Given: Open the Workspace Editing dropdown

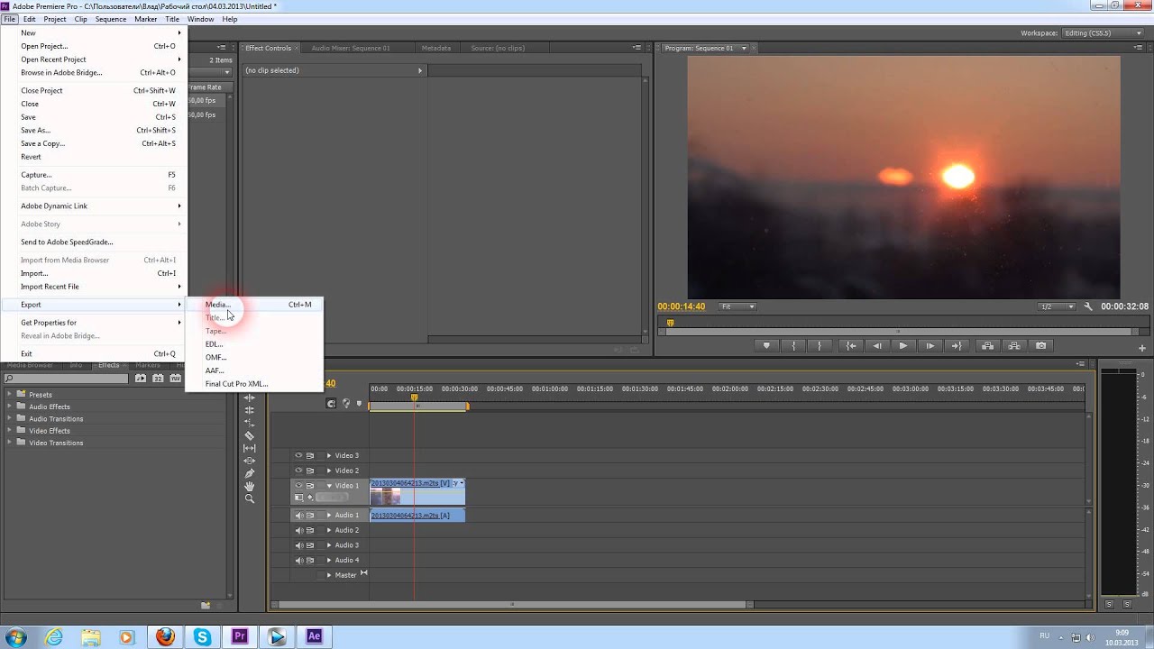Looking at the screenshot, I should coord(1101,33).
